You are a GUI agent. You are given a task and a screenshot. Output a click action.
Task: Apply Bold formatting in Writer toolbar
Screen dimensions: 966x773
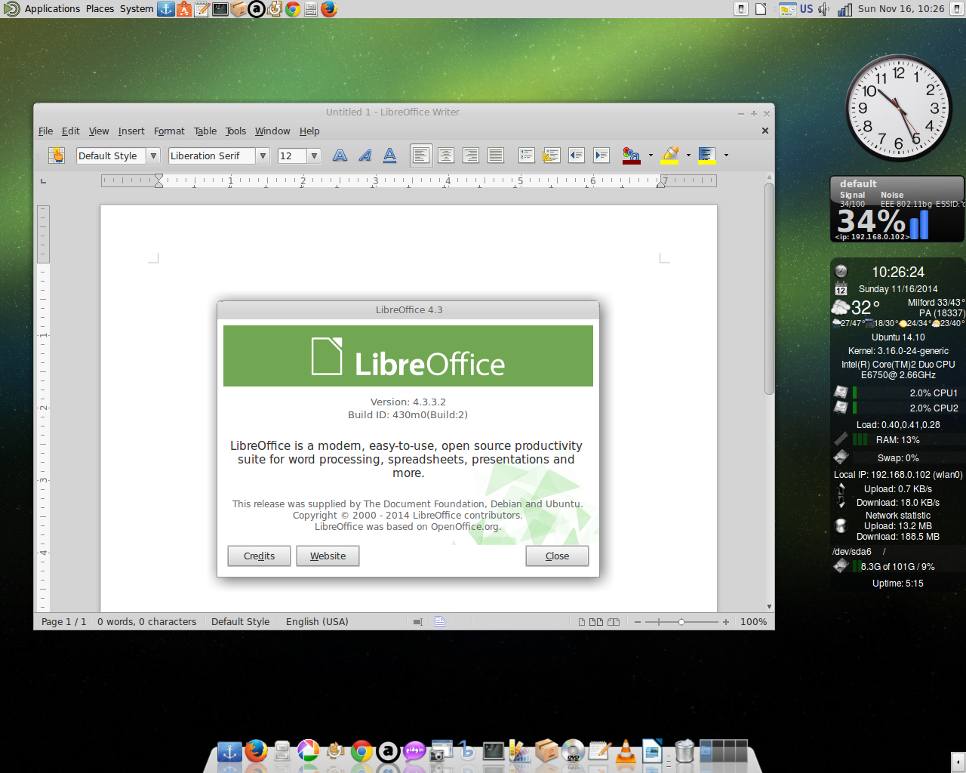(x=340, y=156)
